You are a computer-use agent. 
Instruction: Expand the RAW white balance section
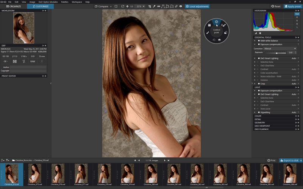click(255, 41)
